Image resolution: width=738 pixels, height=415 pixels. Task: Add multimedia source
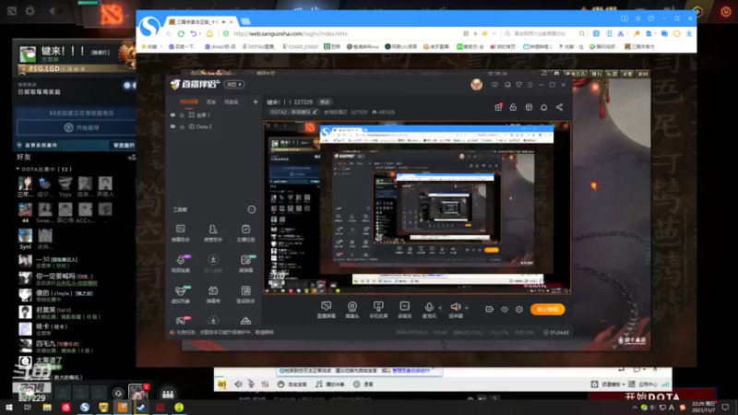coord(404,310)
